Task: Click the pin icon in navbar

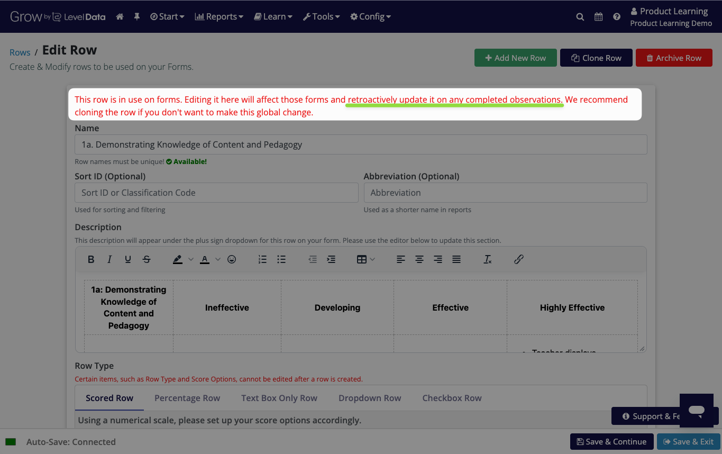Action: (136, 16)
